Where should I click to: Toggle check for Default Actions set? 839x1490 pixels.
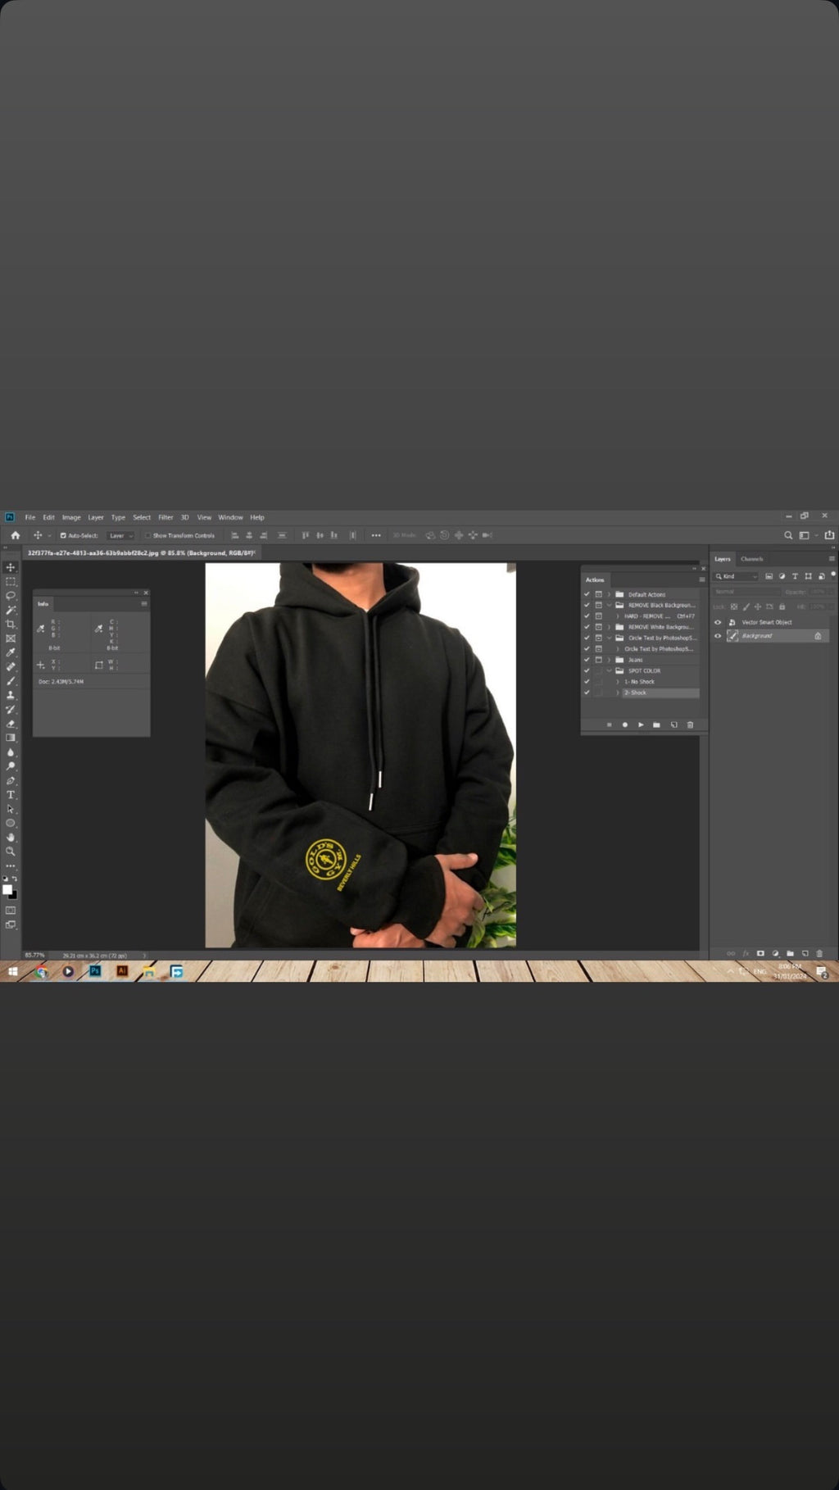click(x=587, y=594)
